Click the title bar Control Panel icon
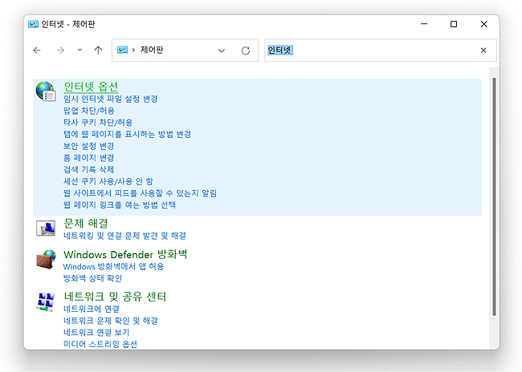The height and width of the screenshot is (372, 522). tap(33, 24)
